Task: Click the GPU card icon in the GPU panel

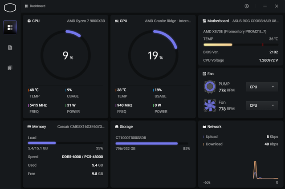Action: [x=117, y=21]
